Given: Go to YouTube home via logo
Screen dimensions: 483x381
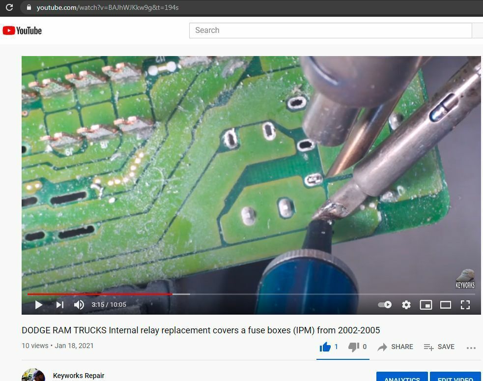Looking at the screenshot, I should [x=22, y=30].
